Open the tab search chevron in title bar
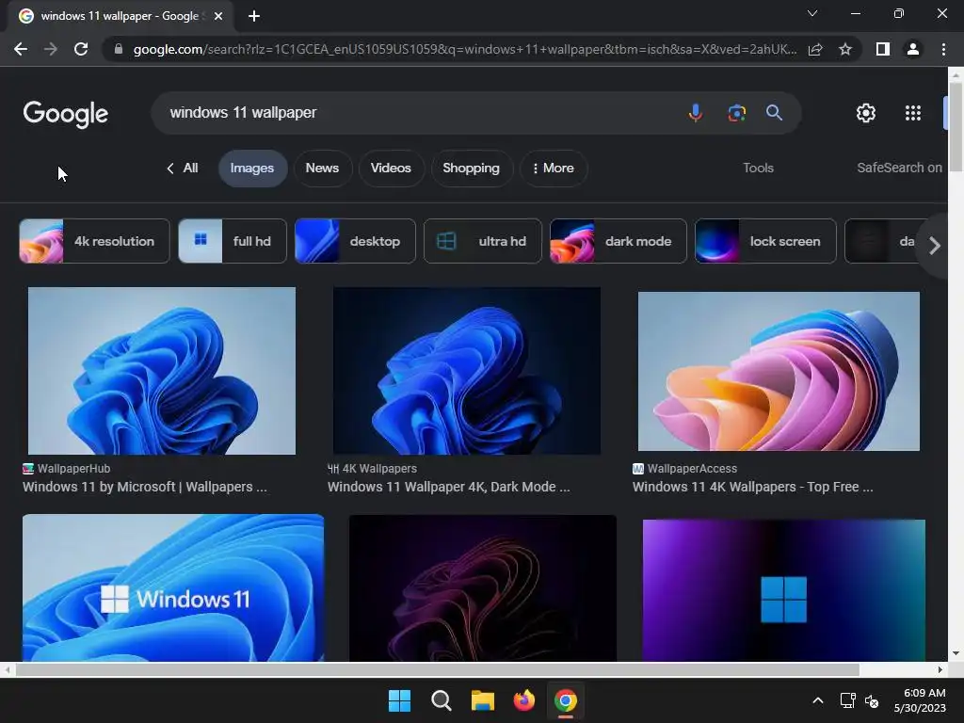 [x=812, y=13]
